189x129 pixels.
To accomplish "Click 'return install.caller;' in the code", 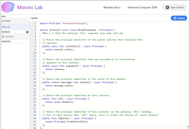I will click(59, 50).
